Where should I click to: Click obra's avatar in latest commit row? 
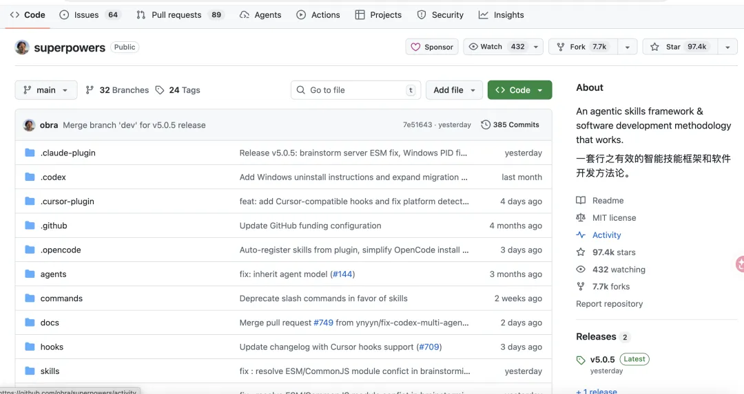click(x=30, y=125)
